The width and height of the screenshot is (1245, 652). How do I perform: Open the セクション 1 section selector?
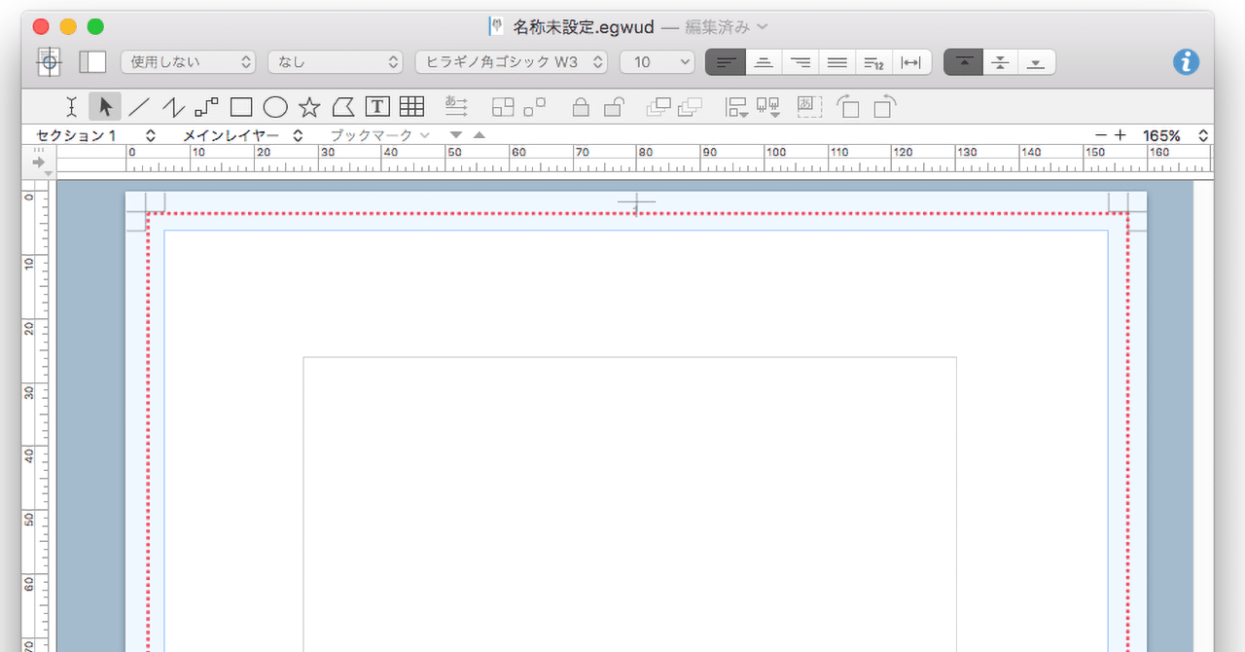coord(95,135)
